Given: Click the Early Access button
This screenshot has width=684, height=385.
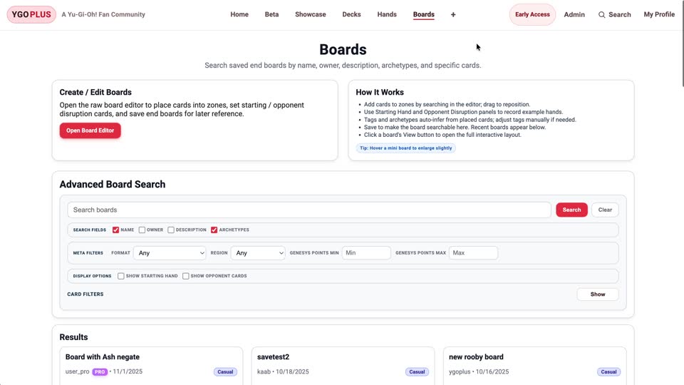Looking at the screenshot, I should pos(532,14).
